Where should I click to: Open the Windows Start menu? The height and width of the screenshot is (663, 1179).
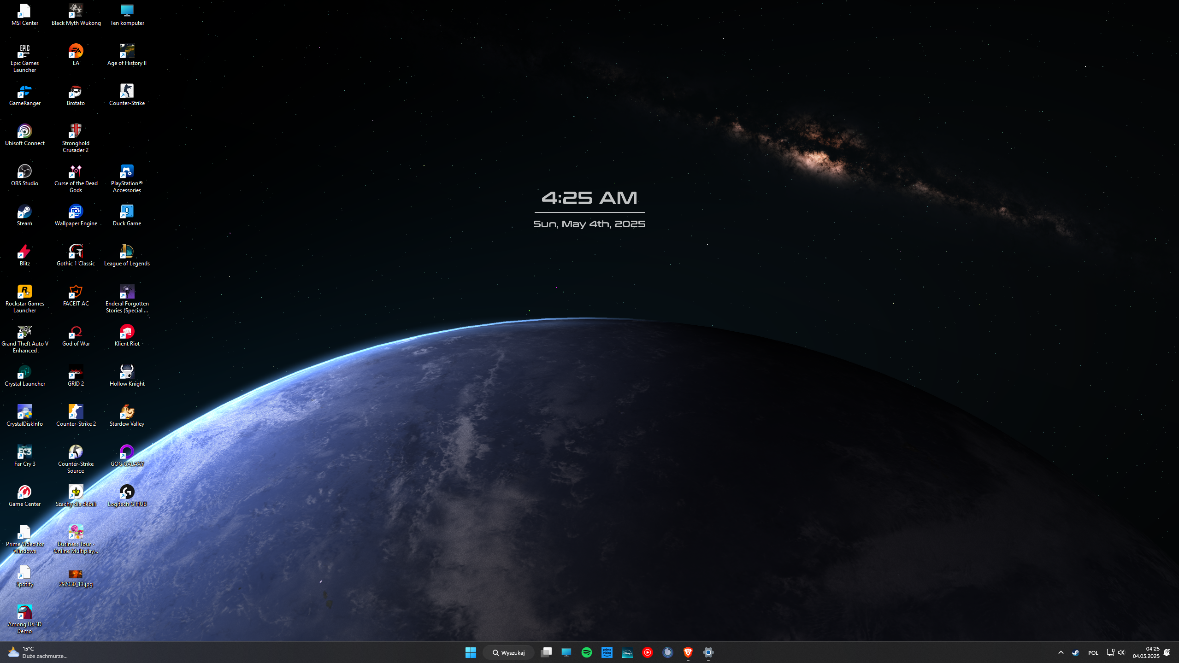click(471, 652)
